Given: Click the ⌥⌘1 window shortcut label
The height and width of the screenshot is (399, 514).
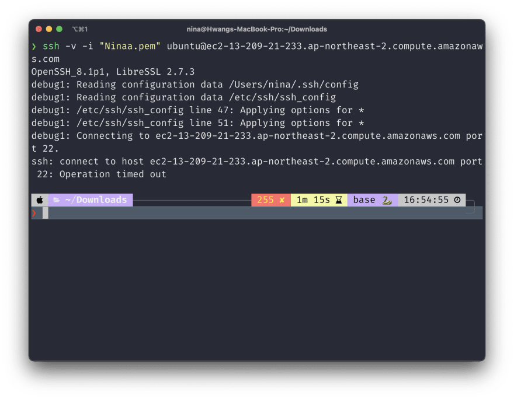Looking at the screenshot, I should (79, 29).
